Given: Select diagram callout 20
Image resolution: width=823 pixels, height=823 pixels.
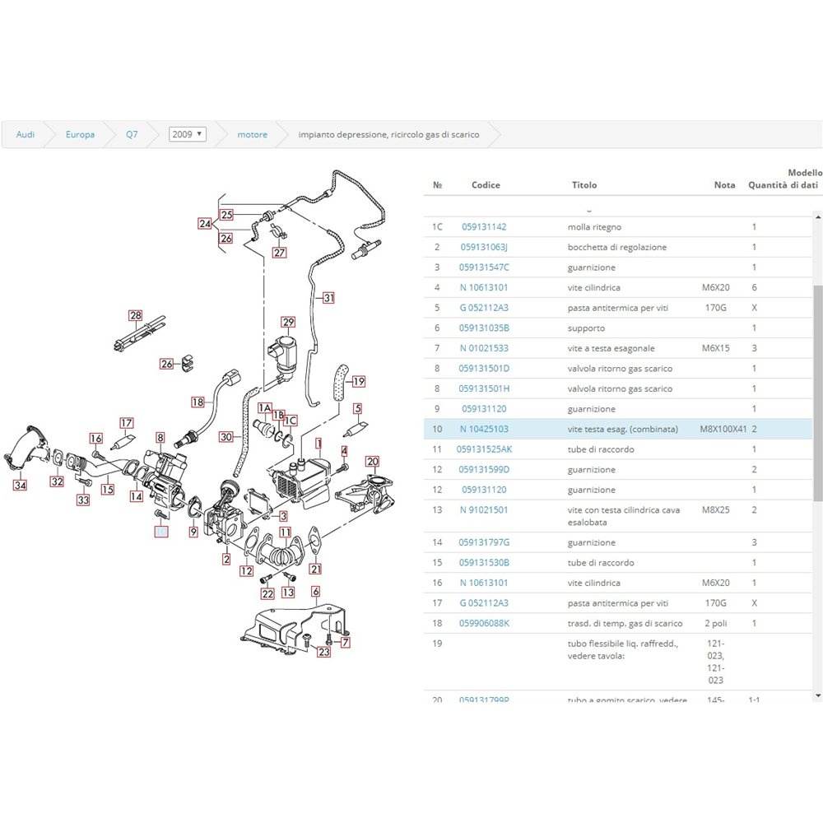Looking at the screenshot, I should click(x=372, y=462).
